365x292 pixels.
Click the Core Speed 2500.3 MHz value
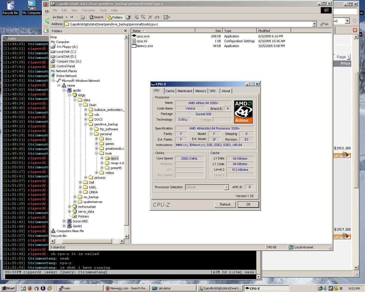point(189,159)
